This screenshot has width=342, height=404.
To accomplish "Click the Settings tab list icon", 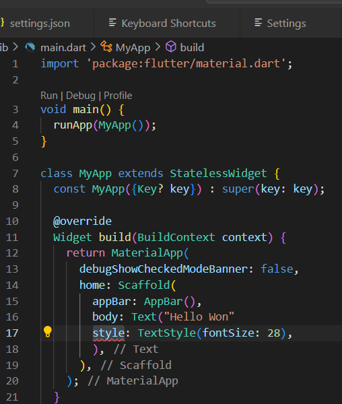I will (259, 23).
